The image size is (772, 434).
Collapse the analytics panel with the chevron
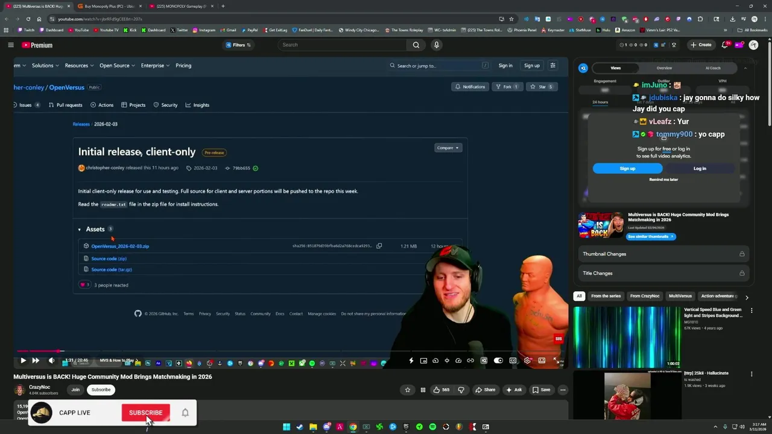745,68
